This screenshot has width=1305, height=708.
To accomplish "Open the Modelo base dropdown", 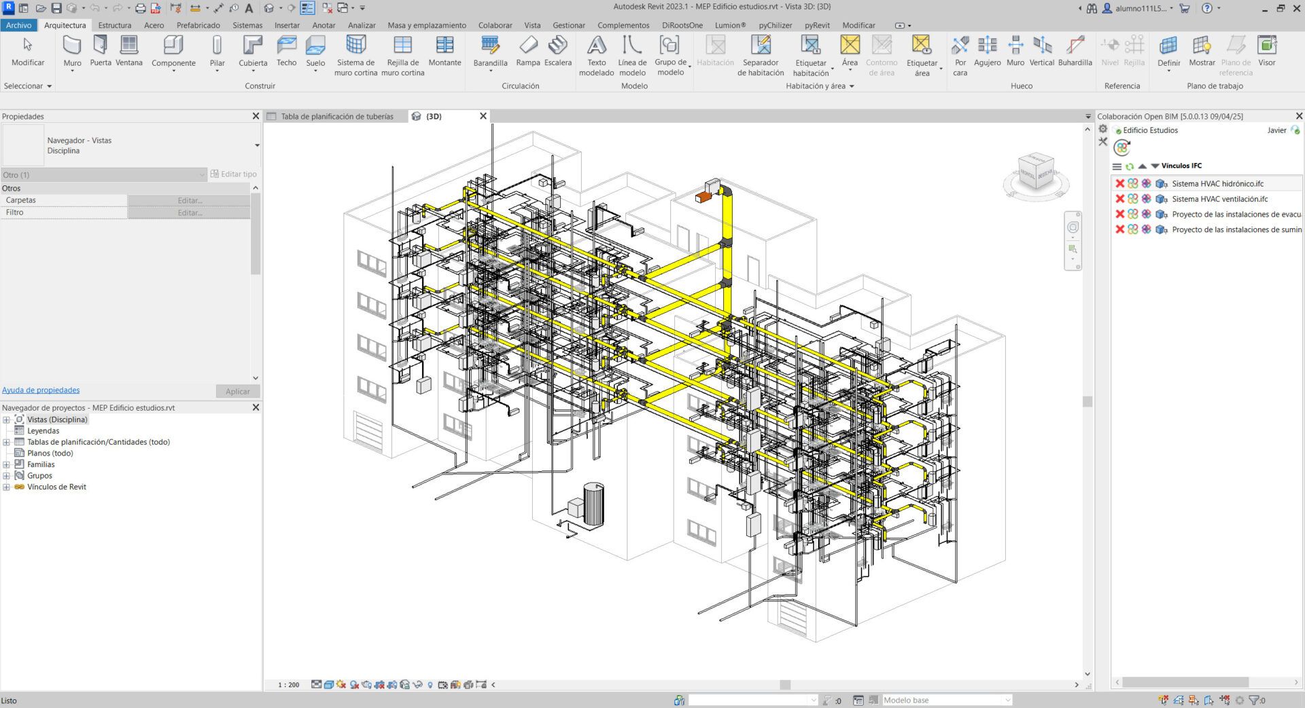I will click(1007, 700).
